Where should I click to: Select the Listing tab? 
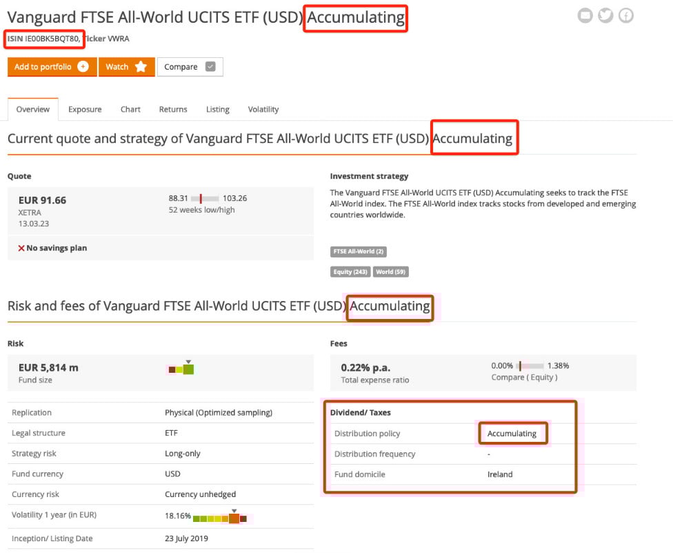click(218, 109)
